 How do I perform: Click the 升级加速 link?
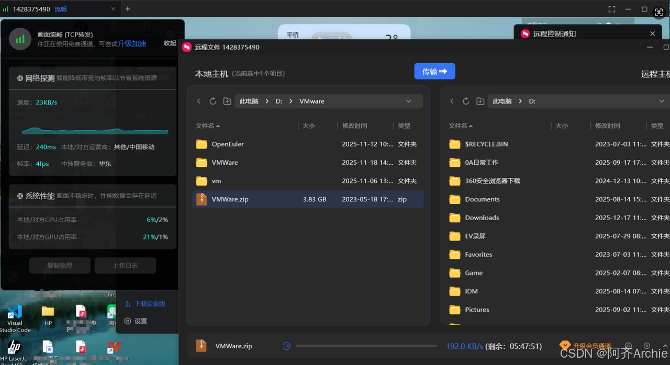coord(132,44)
